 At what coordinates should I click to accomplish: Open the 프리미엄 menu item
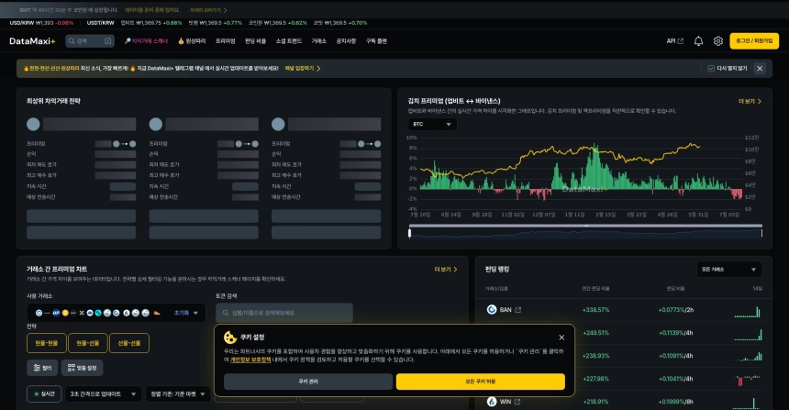click(x=225, y=41)
